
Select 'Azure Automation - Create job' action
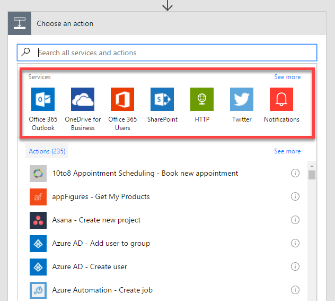pos(102,290)
